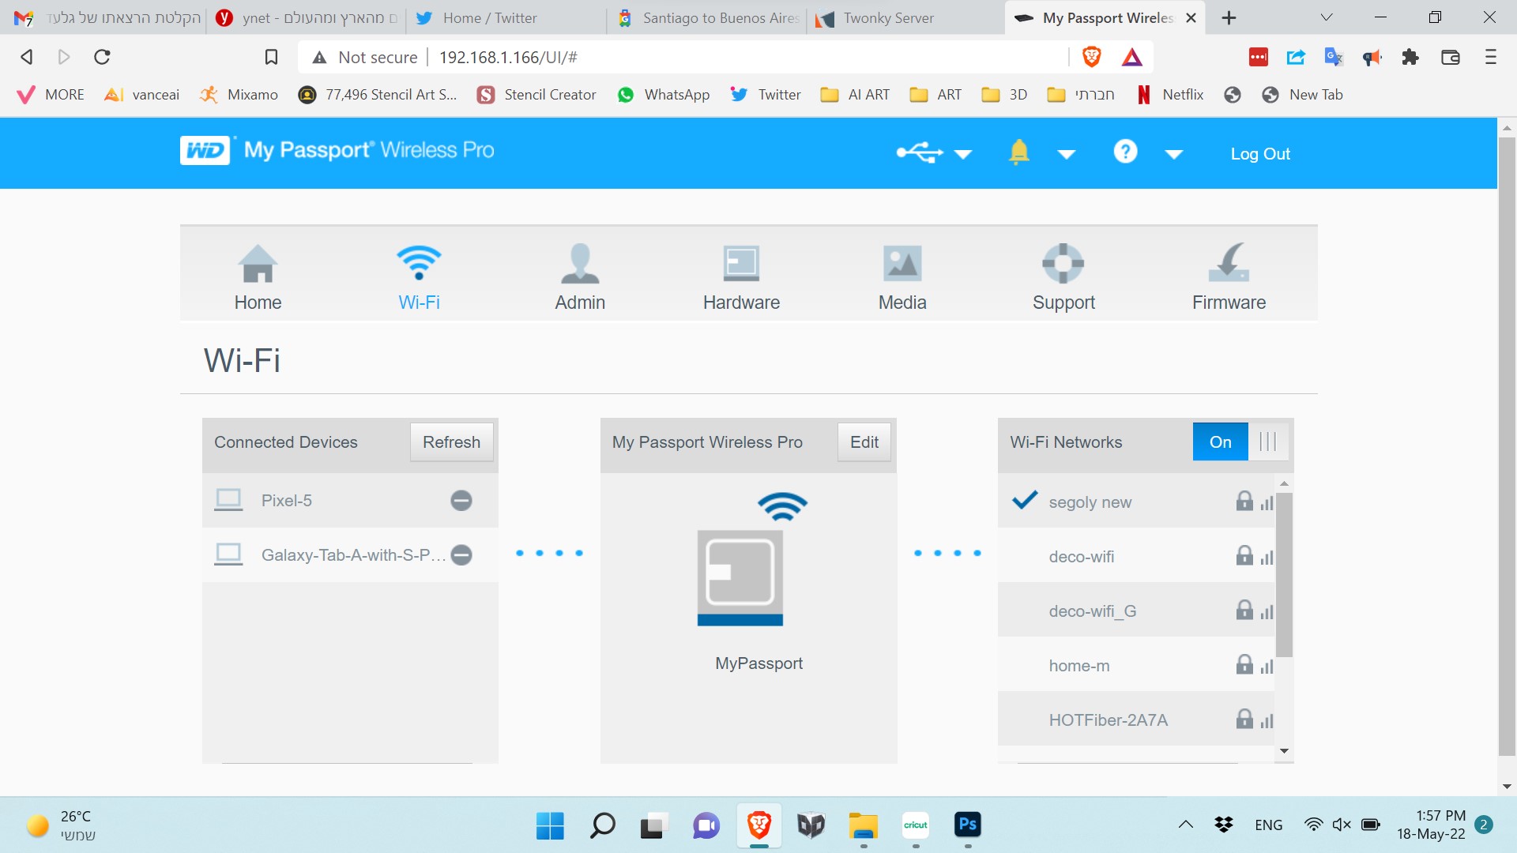The height and width of the screenshot is (853, 1517).
Task: Select the home-m network
Action: coord(1136,665)
